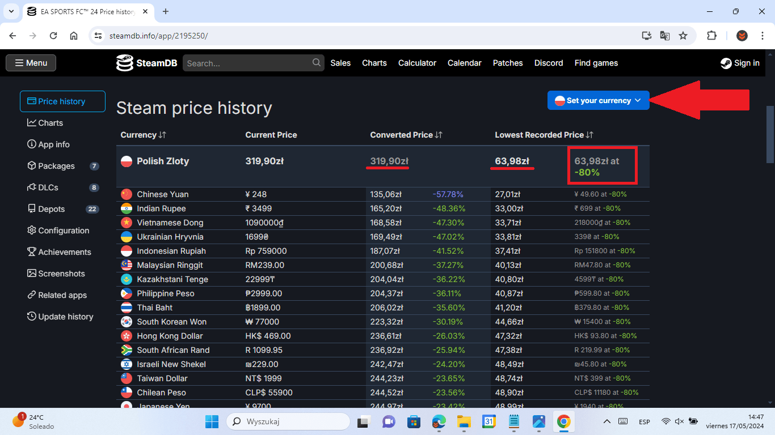Go back with the browser back arrow
The image size is (775, 435).
(12, 36)
